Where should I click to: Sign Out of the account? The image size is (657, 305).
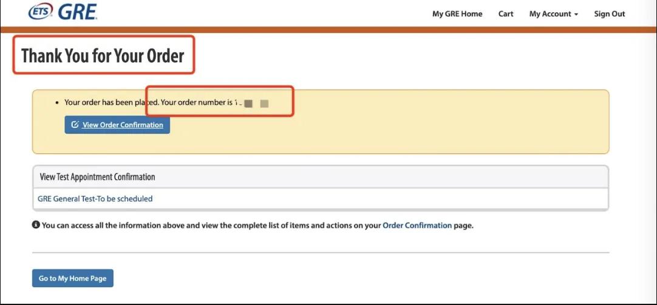[609, 14]
